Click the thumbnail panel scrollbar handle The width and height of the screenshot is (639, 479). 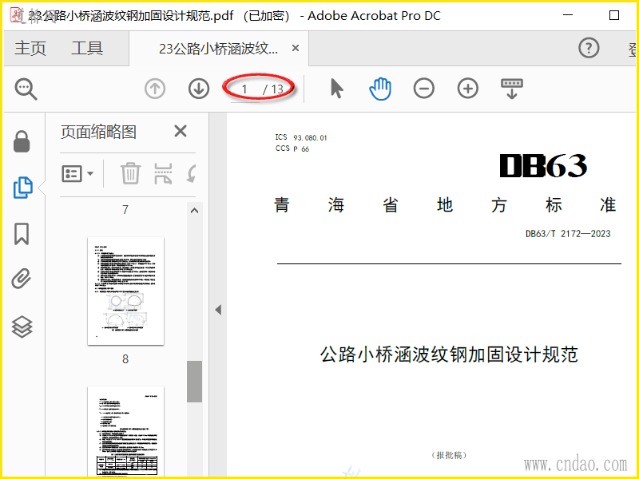(194, 382)
